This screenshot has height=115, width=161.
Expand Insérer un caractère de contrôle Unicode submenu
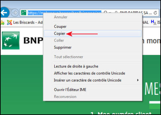(x=92, y=80)
